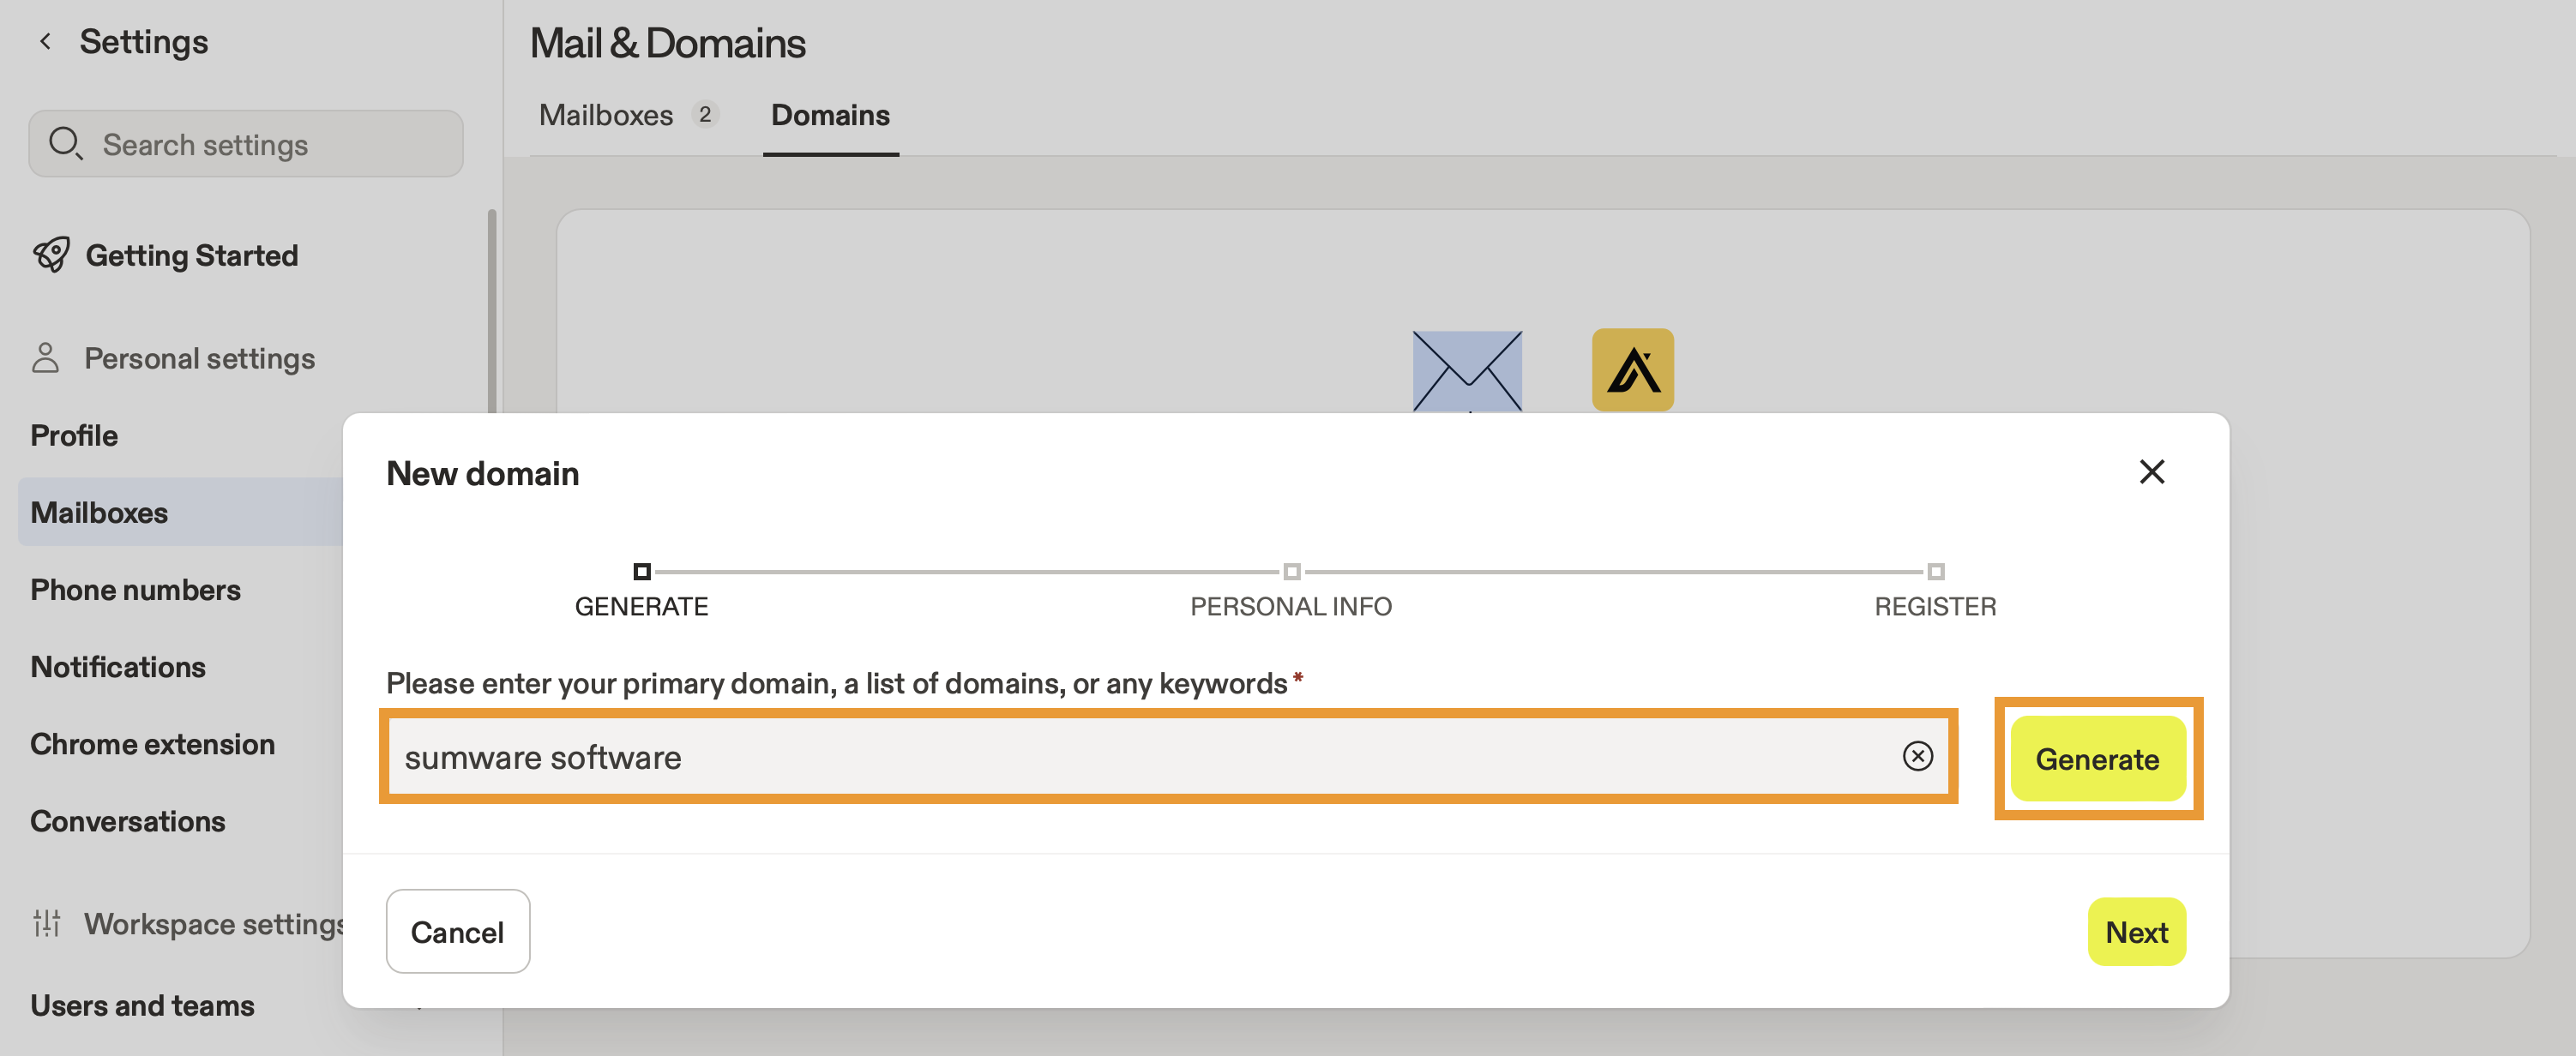The image size is (2576, 1056).
Task: Go back using the Settings back arrow
Action: (x=45, y=41)
